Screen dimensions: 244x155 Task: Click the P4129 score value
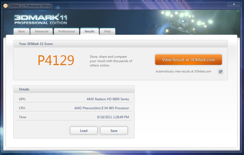coord(56,60)
